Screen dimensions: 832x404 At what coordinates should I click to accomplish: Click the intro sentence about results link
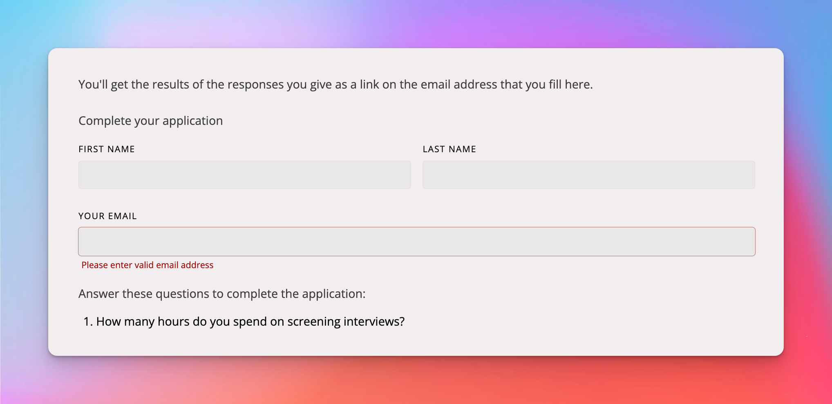coord(335,84)
